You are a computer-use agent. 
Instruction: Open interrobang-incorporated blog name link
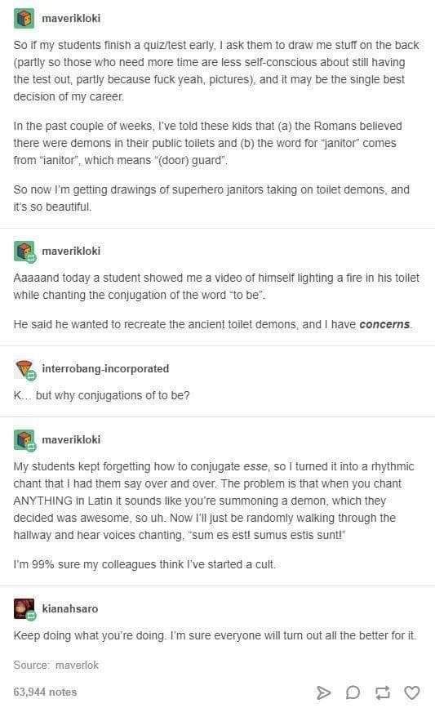105,369
